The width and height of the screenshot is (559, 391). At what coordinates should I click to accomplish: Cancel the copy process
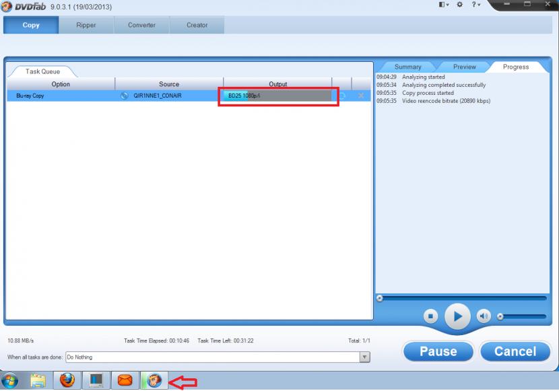pos(515,351)
